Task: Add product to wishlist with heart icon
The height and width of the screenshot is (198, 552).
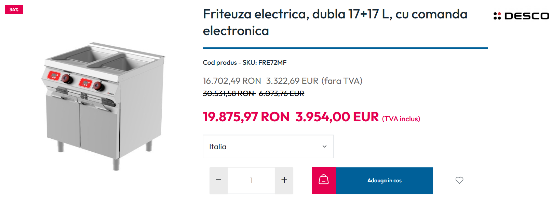Action: tap(459, 180)
